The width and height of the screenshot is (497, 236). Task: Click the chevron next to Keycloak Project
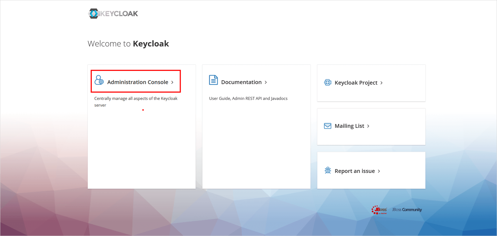[x=382, y=83]
